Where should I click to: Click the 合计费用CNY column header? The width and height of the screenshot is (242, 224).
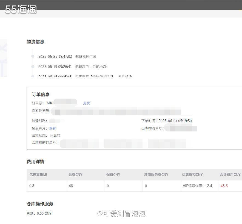230,174
